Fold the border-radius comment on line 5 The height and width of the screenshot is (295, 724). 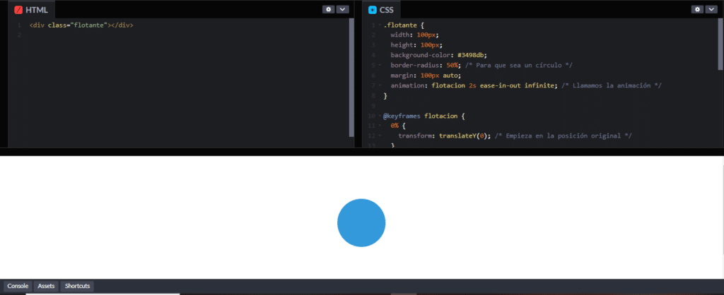pyautogui.click(x=380, y=65)
